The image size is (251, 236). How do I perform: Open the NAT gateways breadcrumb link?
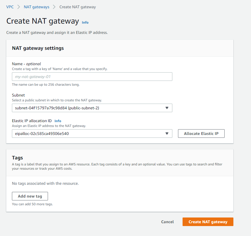37,7
